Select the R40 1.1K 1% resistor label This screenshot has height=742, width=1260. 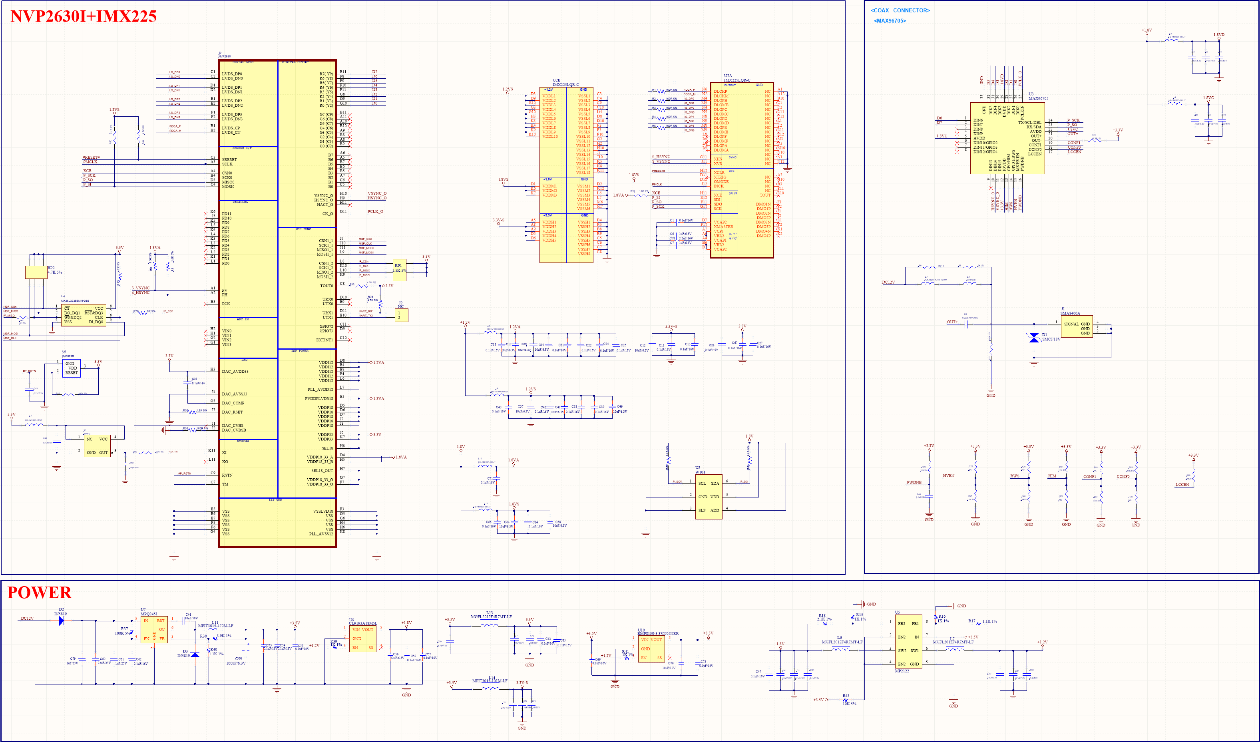pyautogui.click(x=216, y=652)
